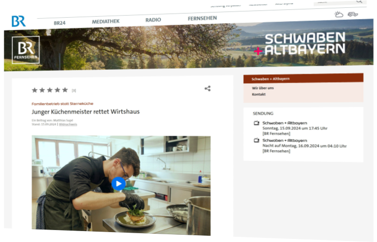Click the share icon above the article
This screenshot has width=377, height=242.
tap(208, 88)
